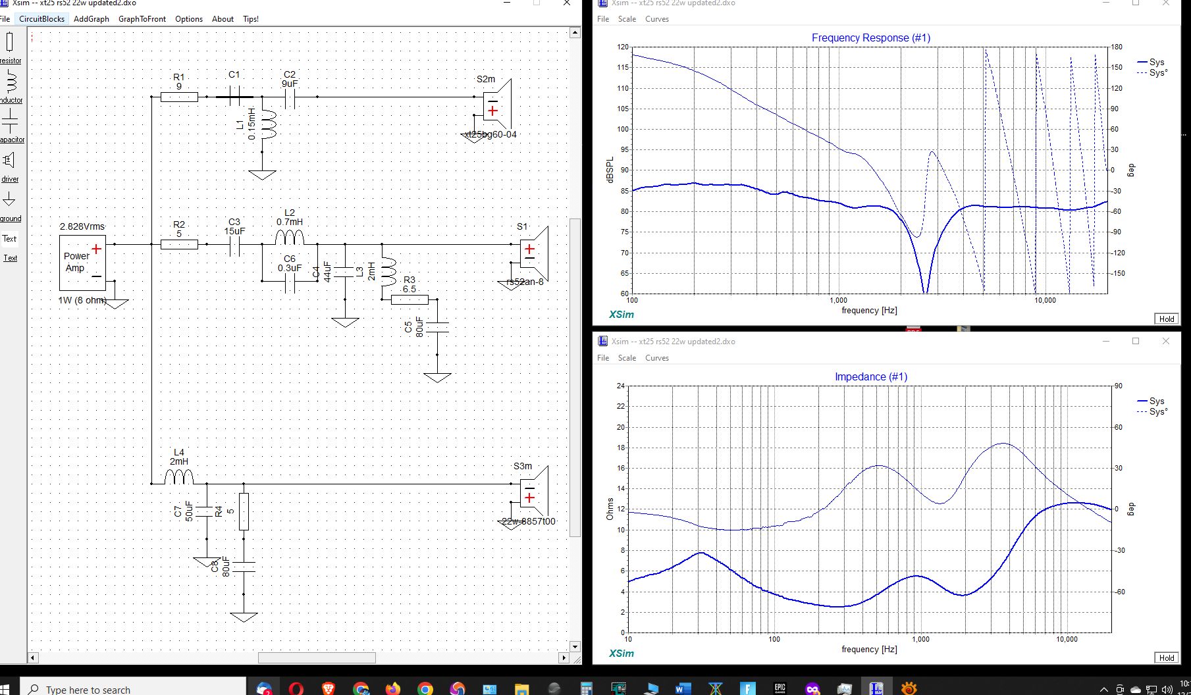Open the GraphToFront menu
This screenshot has width=1191, height=695.
(142, 19)
